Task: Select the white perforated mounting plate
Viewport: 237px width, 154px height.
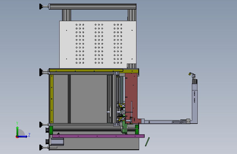Action: click(x=98, y=44)
